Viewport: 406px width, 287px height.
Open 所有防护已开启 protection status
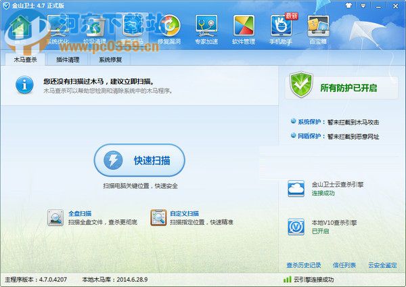coord(348,88)
